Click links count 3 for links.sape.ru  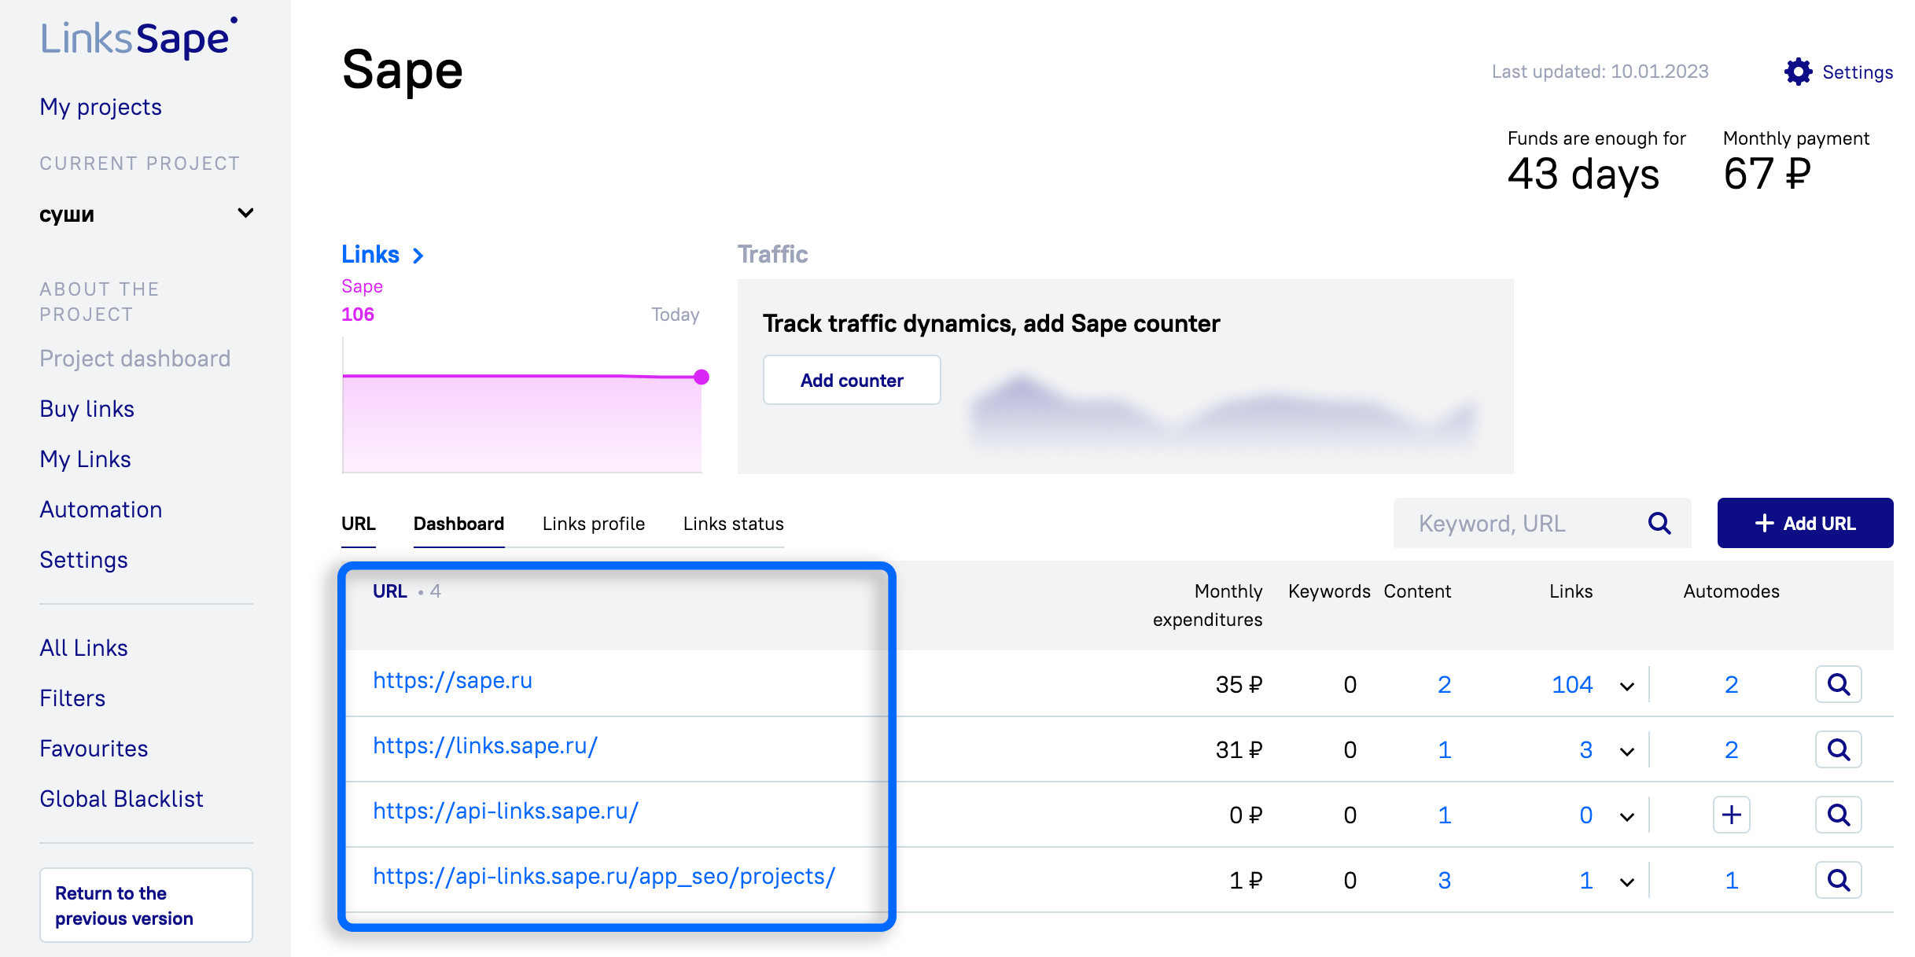(1585, 750)
